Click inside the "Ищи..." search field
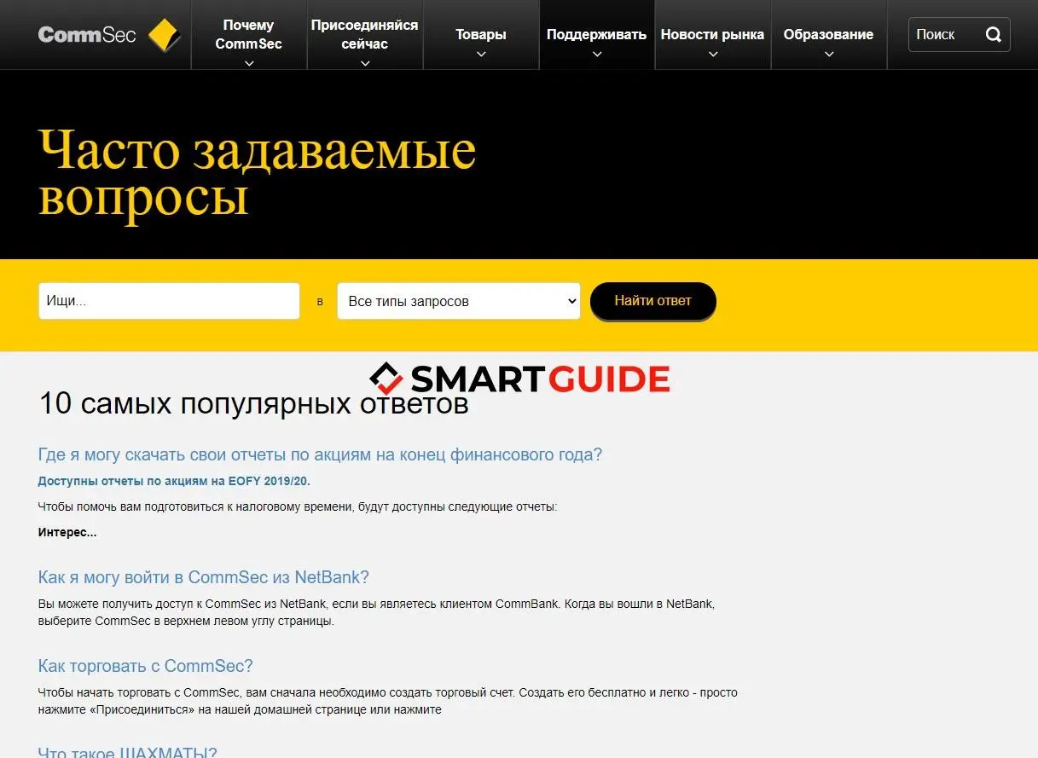The width and height of the screenshot is (1038, 758). tap(168, 300)
